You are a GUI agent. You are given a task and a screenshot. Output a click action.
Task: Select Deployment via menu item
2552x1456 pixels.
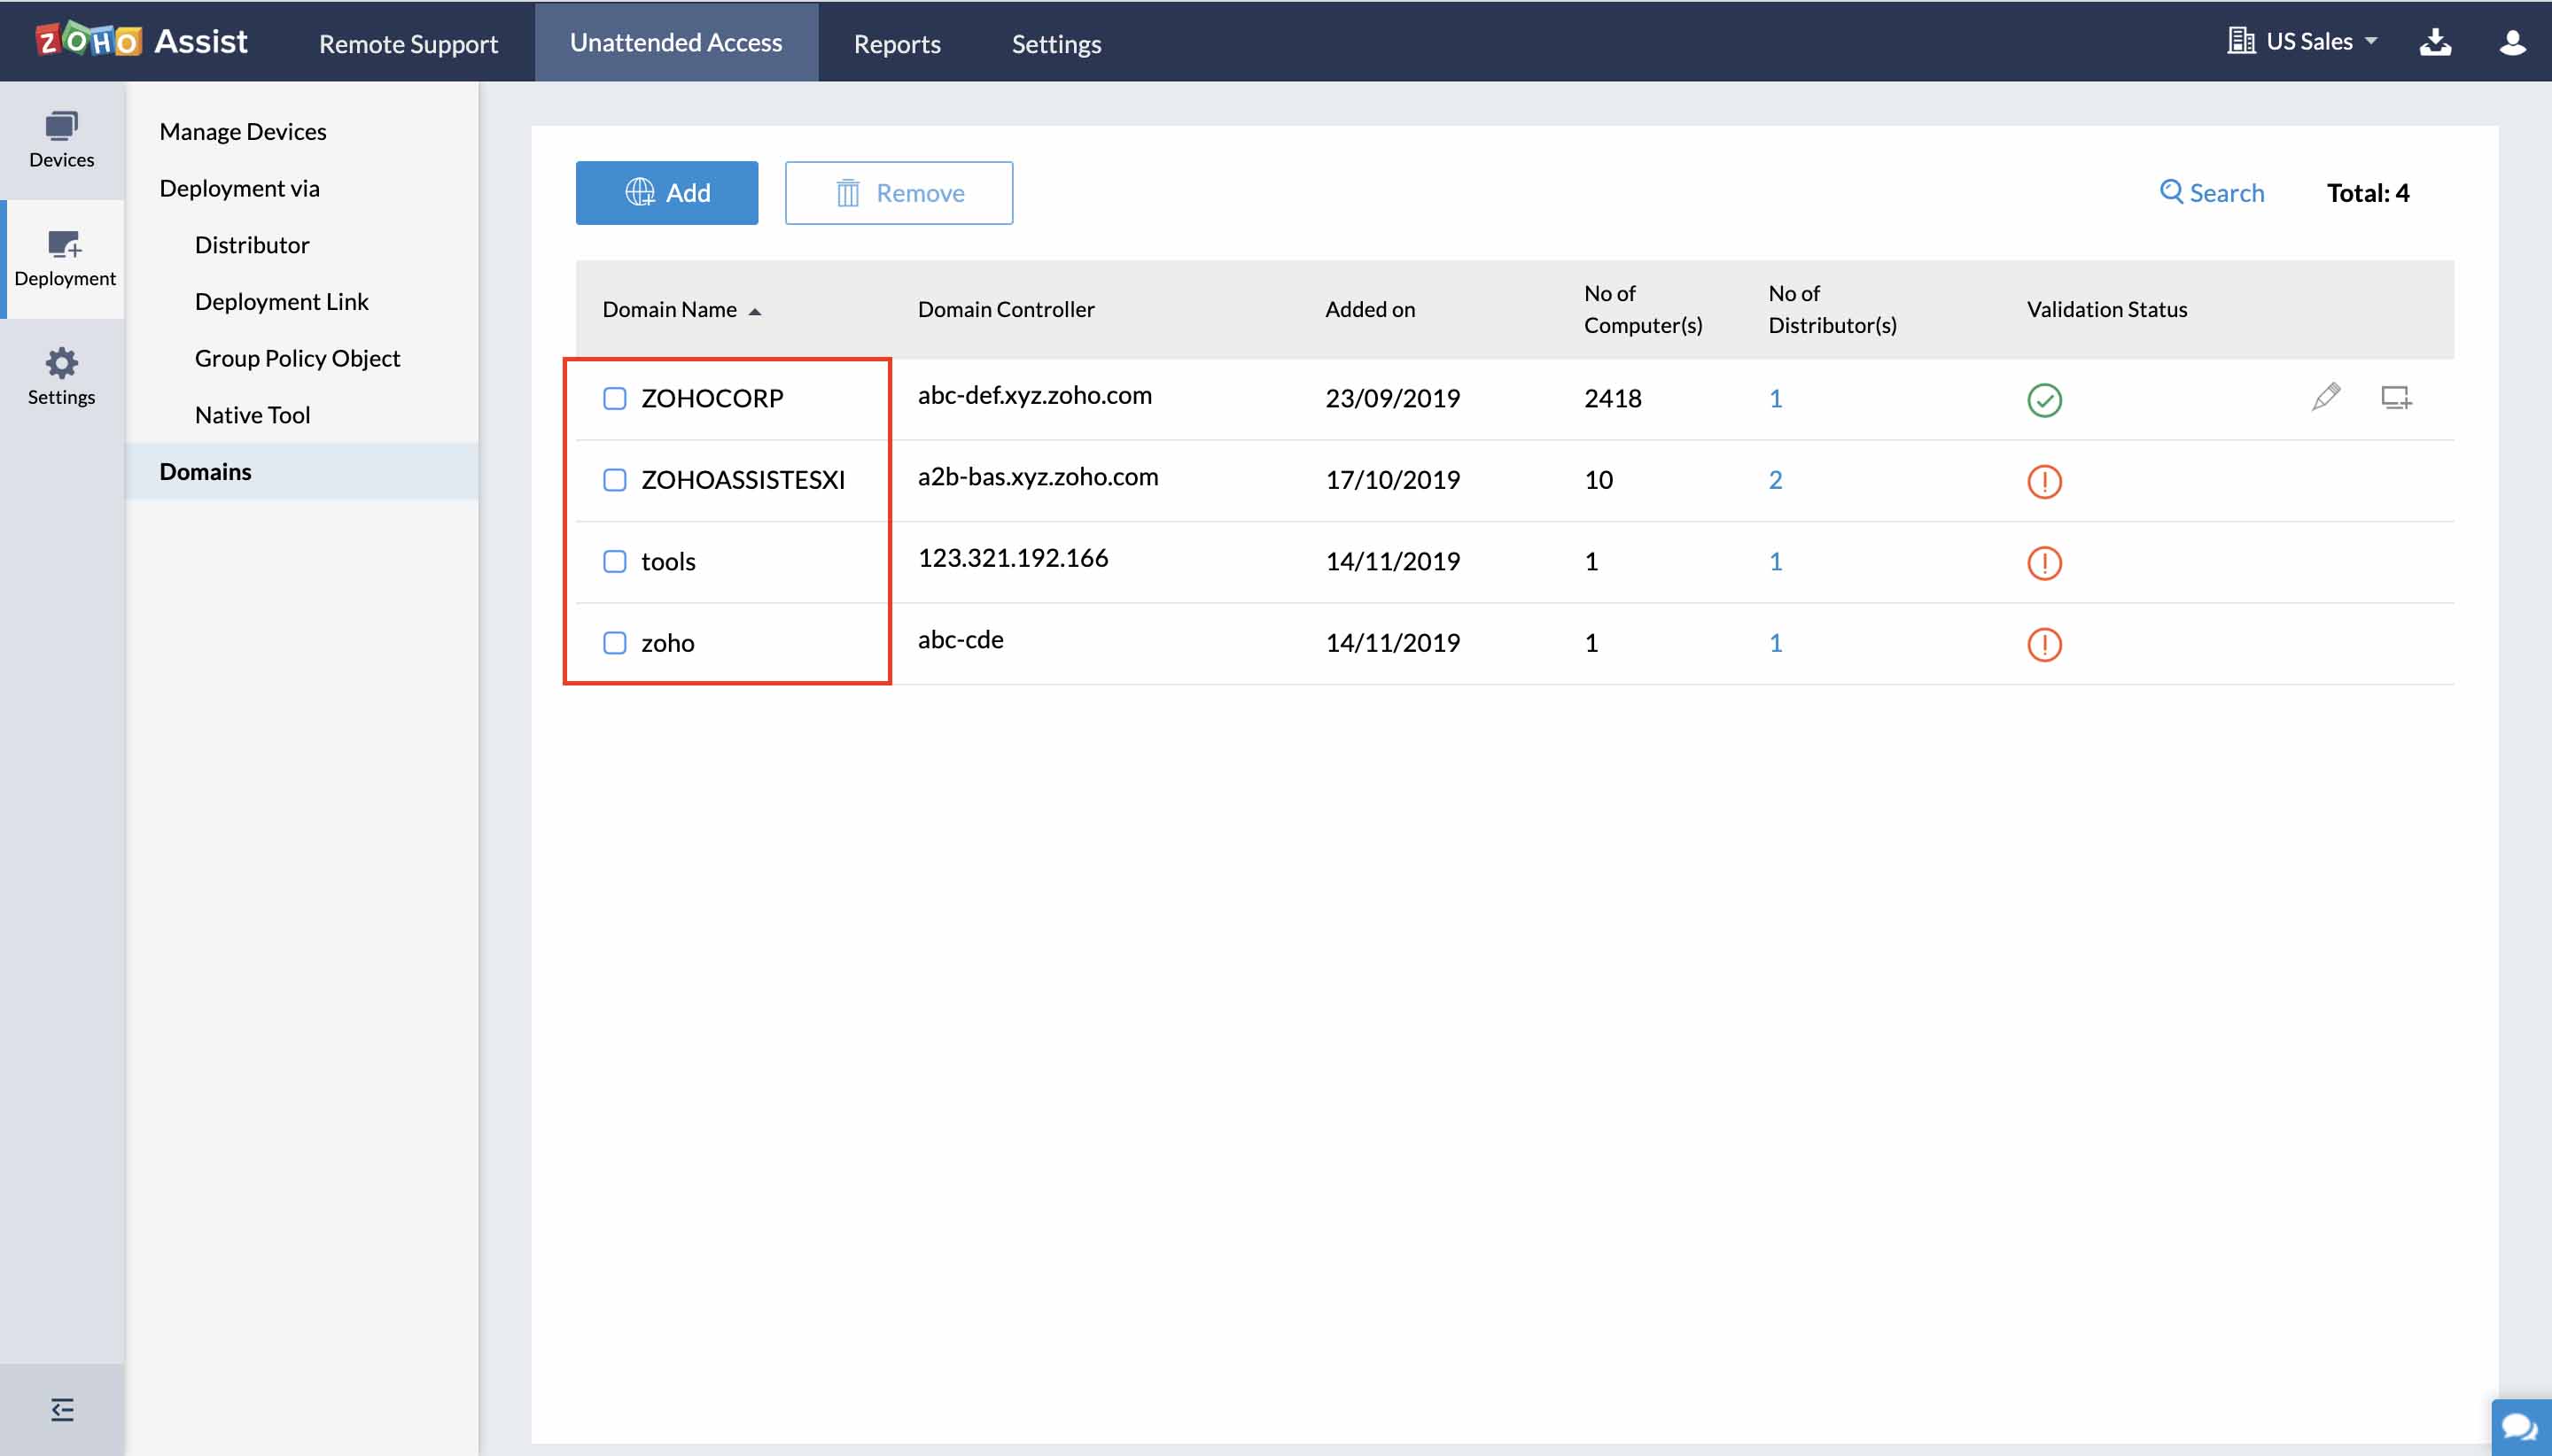coord(239,188)
